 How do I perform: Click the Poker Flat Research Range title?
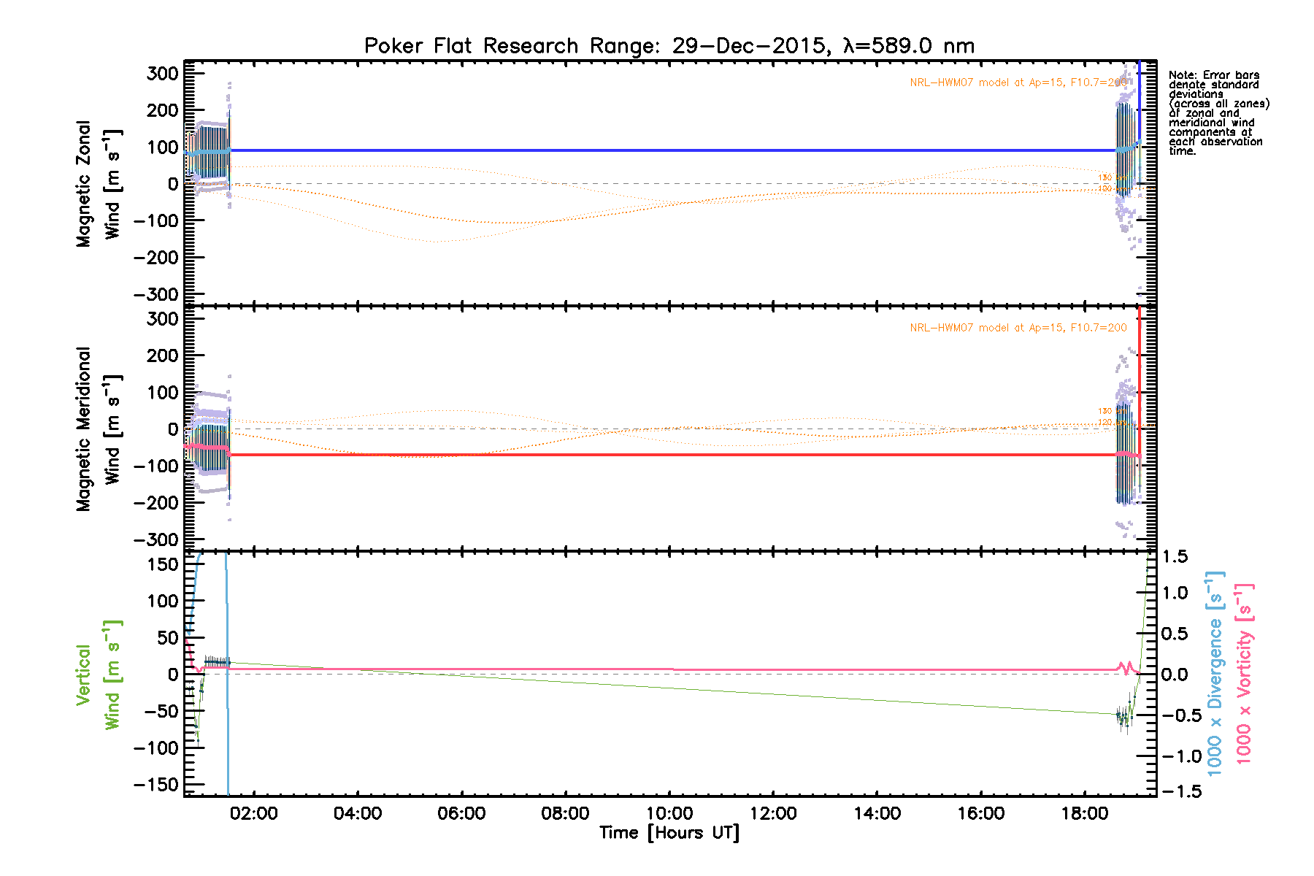point(669,46)
